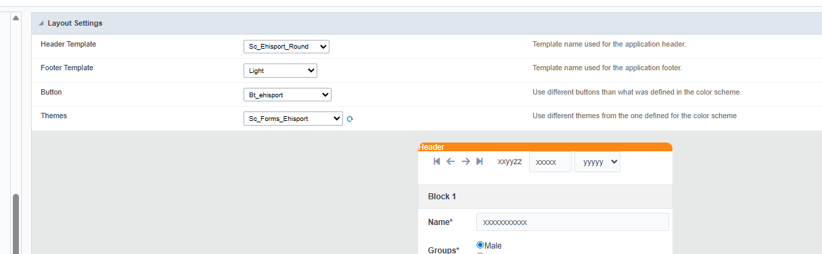Go to first record in preview toolbar
Viewport: 822px width, 254px height.
tap(437, 161)
